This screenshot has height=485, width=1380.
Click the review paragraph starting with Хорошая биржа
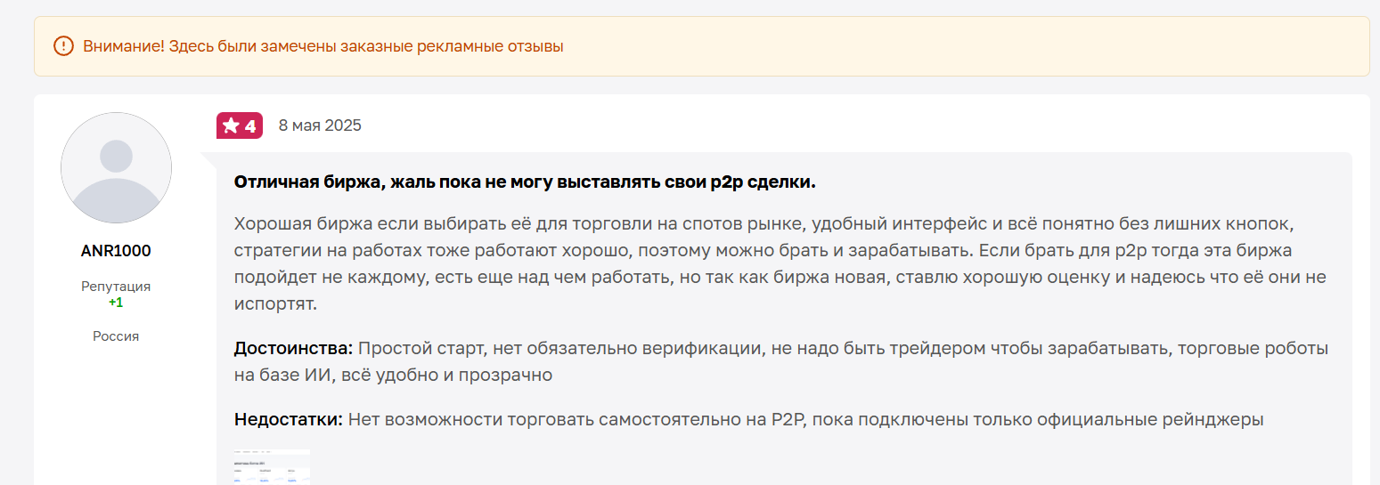tap(780, 263)
